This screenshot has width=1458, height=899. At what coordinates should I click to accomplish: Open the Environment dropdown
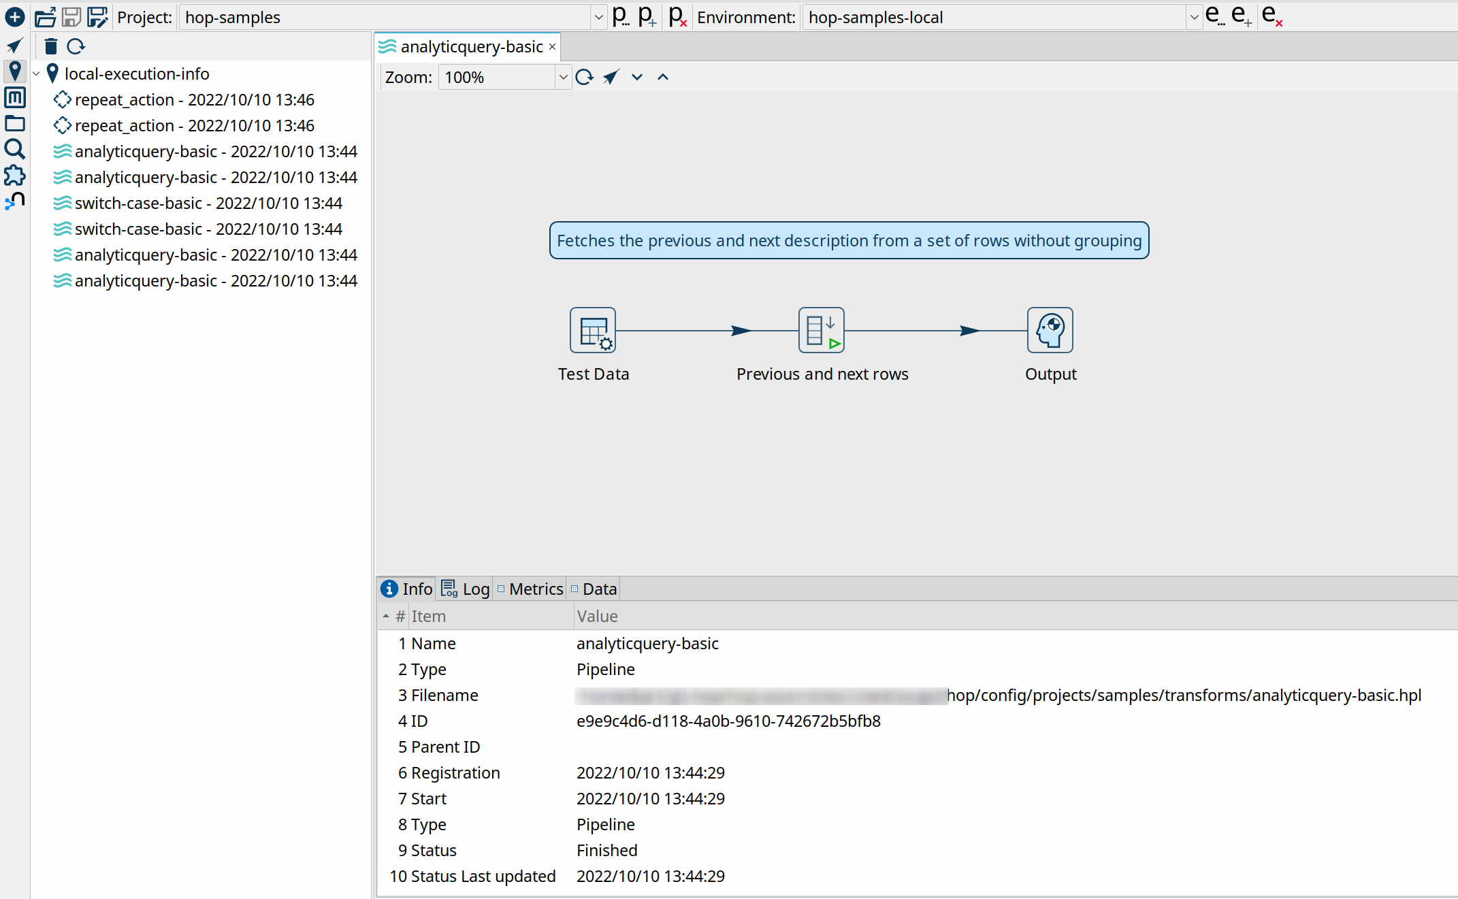tap(1194, 17)
